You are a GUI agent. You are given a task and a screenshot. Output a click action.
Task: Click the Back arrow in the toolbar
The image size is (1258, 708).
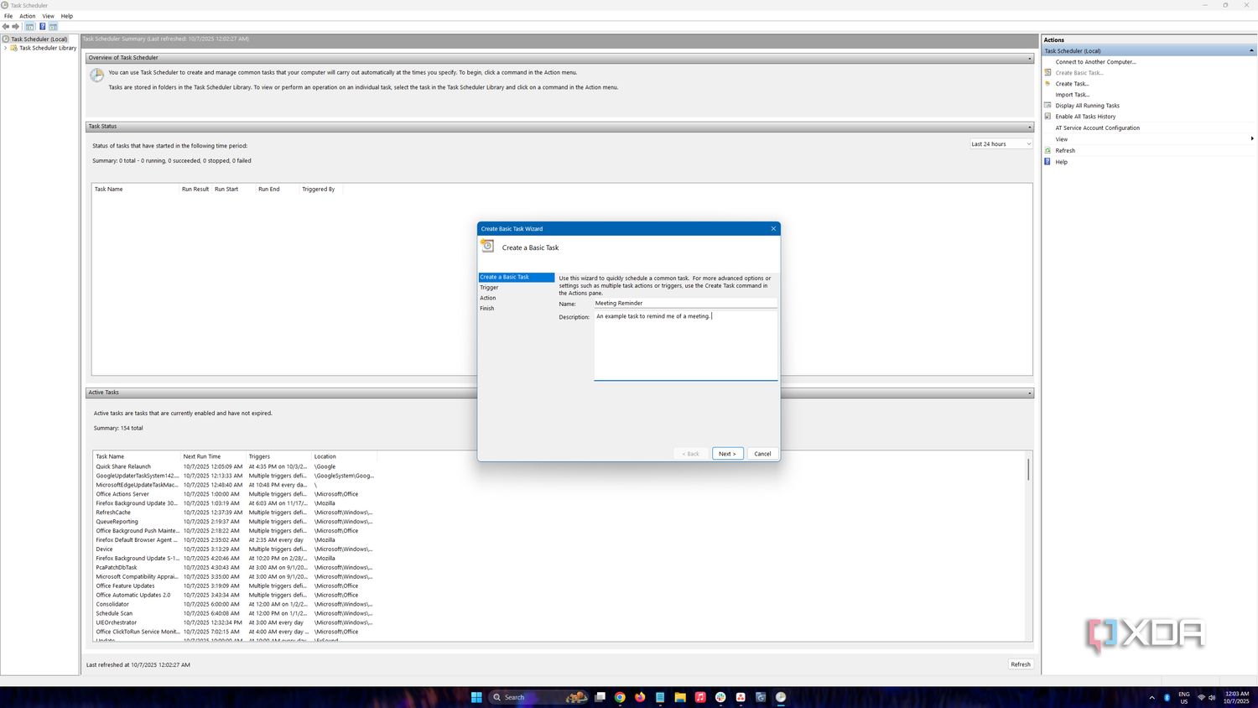[6, 27]
